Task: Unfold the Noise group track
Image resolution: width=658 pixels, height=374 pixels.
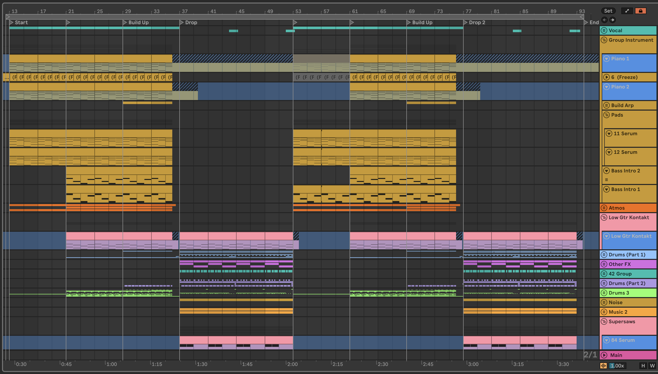Action: (x=604, y=302)
